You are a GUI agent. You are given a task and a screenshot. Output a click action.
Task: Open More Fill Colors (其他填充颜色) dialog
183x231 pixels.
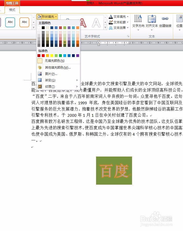(x=58, y=67)
